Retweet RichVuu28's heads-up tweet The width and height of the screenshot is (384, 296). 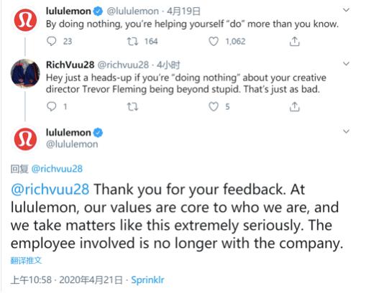132,106
